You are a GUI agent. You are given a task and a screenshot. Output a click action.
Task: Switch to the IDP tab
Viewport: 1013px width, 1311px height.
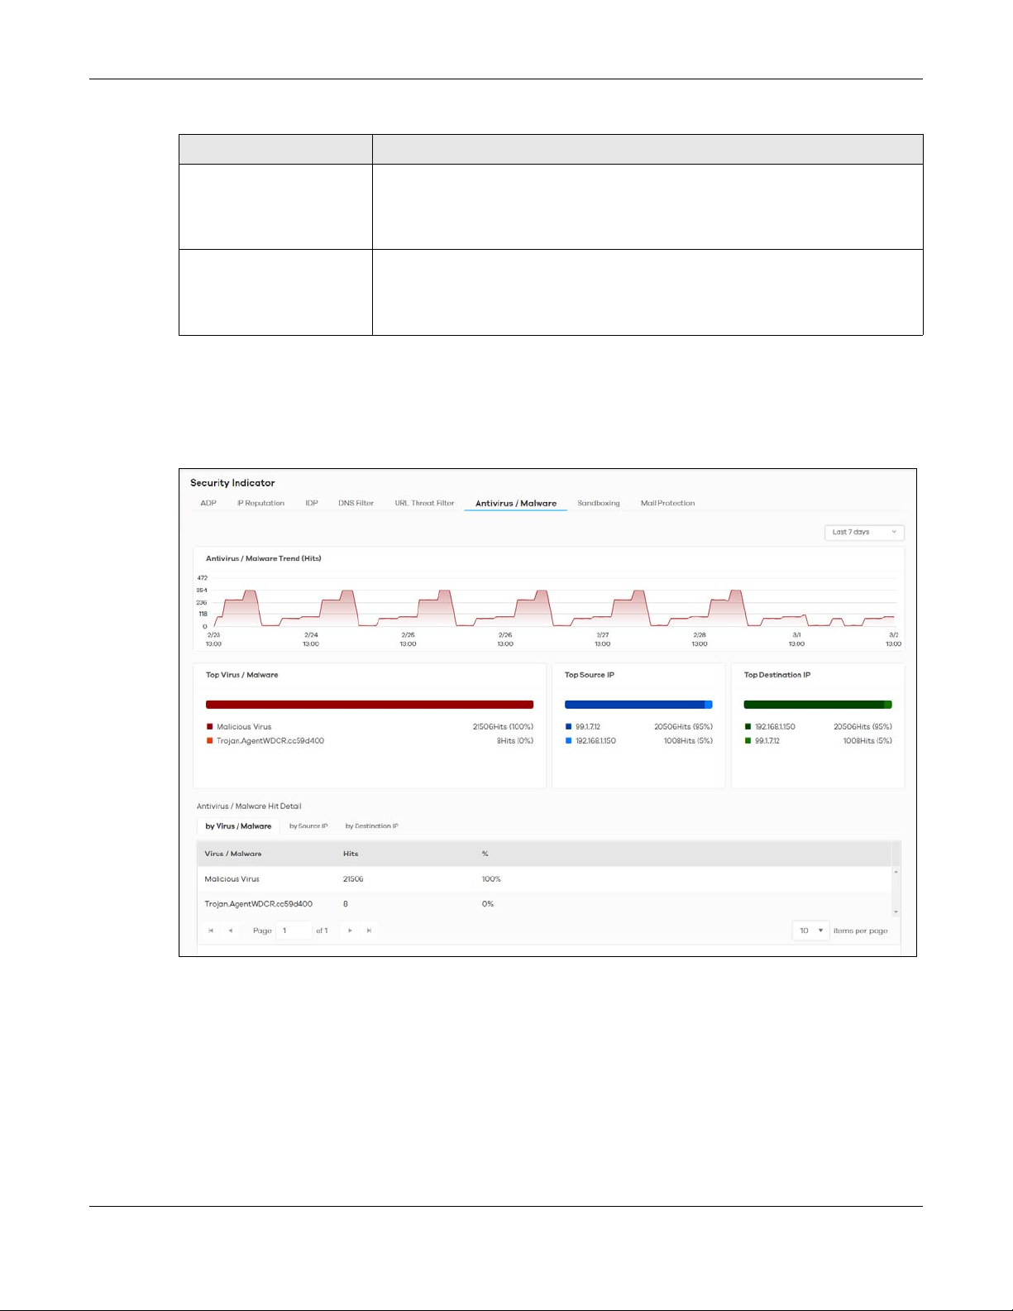pyautogui.click(x=312, y=503)
